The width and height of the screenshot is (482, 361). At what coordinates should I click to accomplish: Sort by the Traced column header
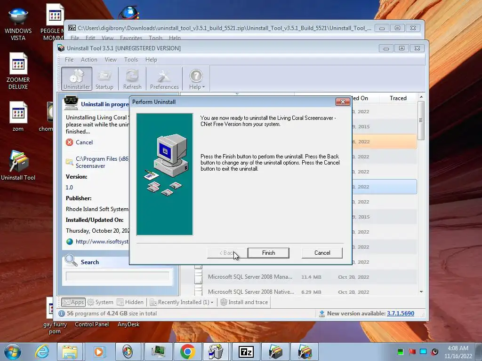[x=398, y=98]
